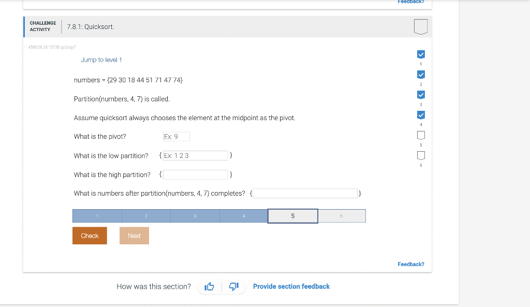Uncheck the level 3 completion checkbox

(421, 94)
